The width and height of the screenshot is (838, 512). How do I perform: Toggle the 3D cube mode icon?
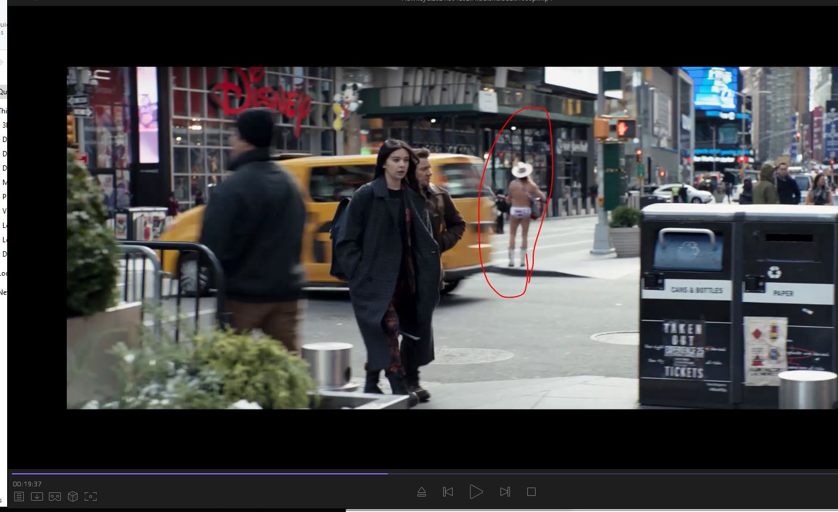coord(73,496)
